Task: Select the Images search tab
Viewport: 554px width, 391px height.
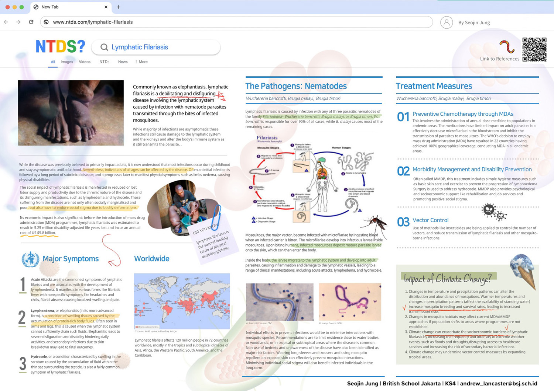Action: coord(67,62)
